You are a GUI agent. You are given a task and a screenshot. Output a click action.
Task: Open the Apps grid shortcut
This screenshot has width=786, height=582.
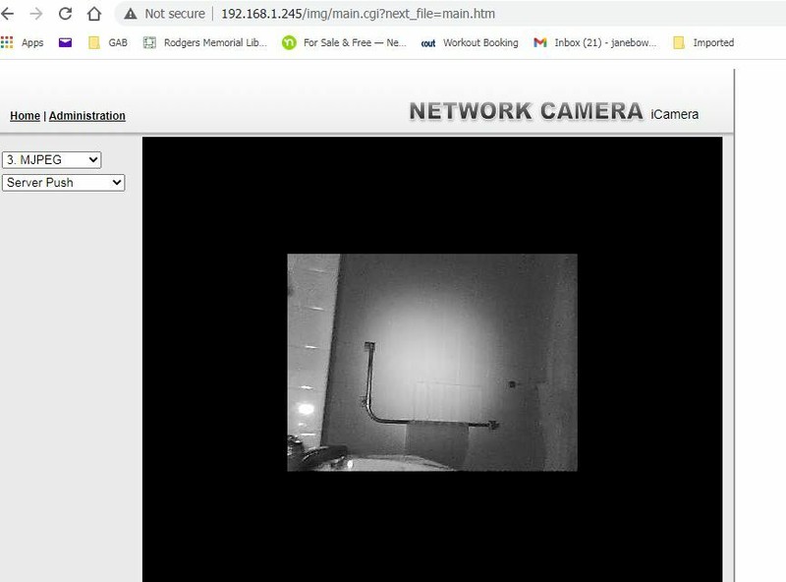(x=23, y=42)
